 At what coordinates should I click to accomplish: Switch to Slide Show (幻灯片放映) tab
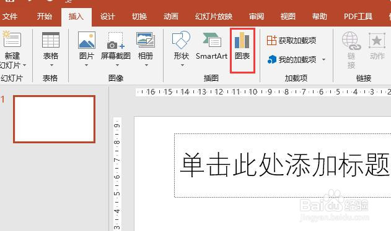(214, 17)
